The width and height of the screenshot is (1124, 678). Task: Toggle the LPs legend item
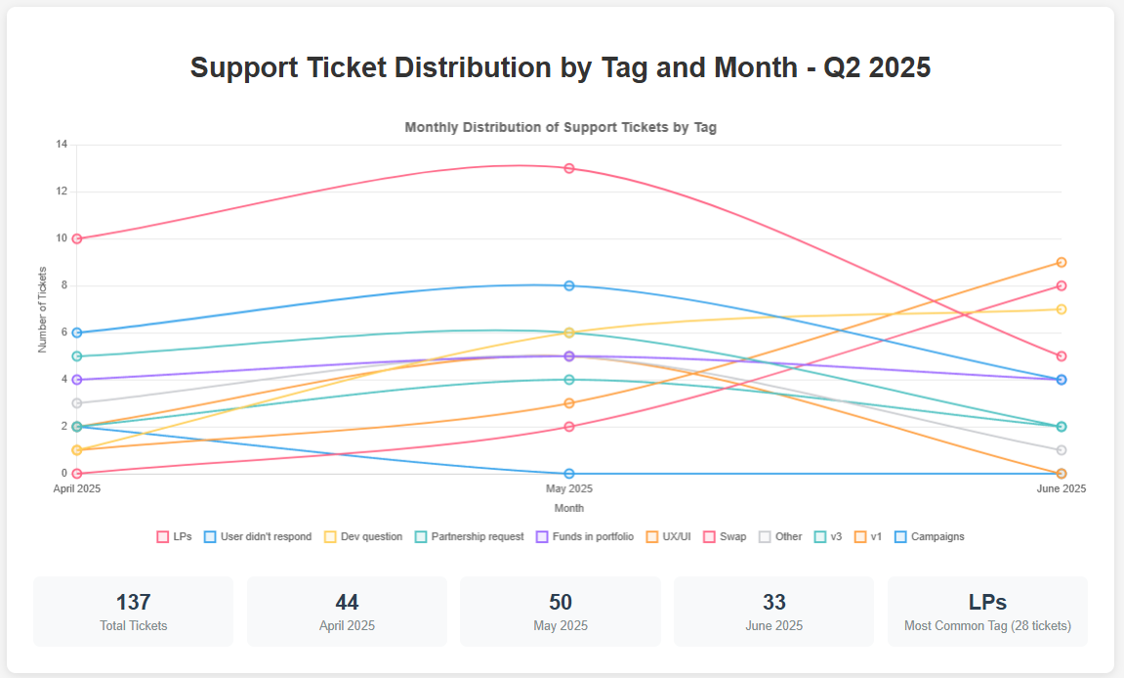point(174,536)
